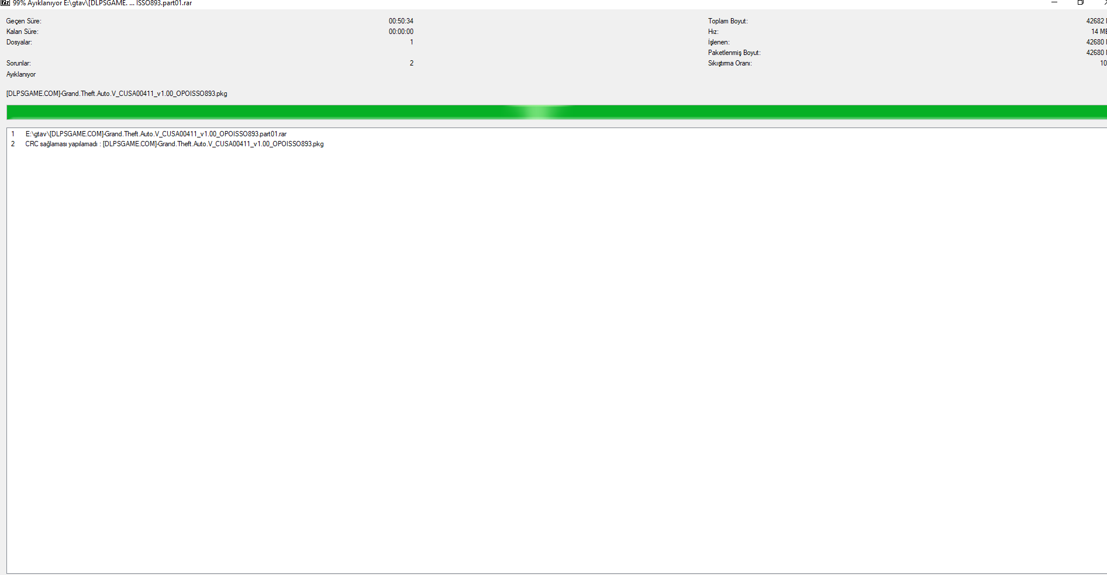Click the Dosyalar label
This screenshot has height=575, width=1107.
[x=19, y=42]
